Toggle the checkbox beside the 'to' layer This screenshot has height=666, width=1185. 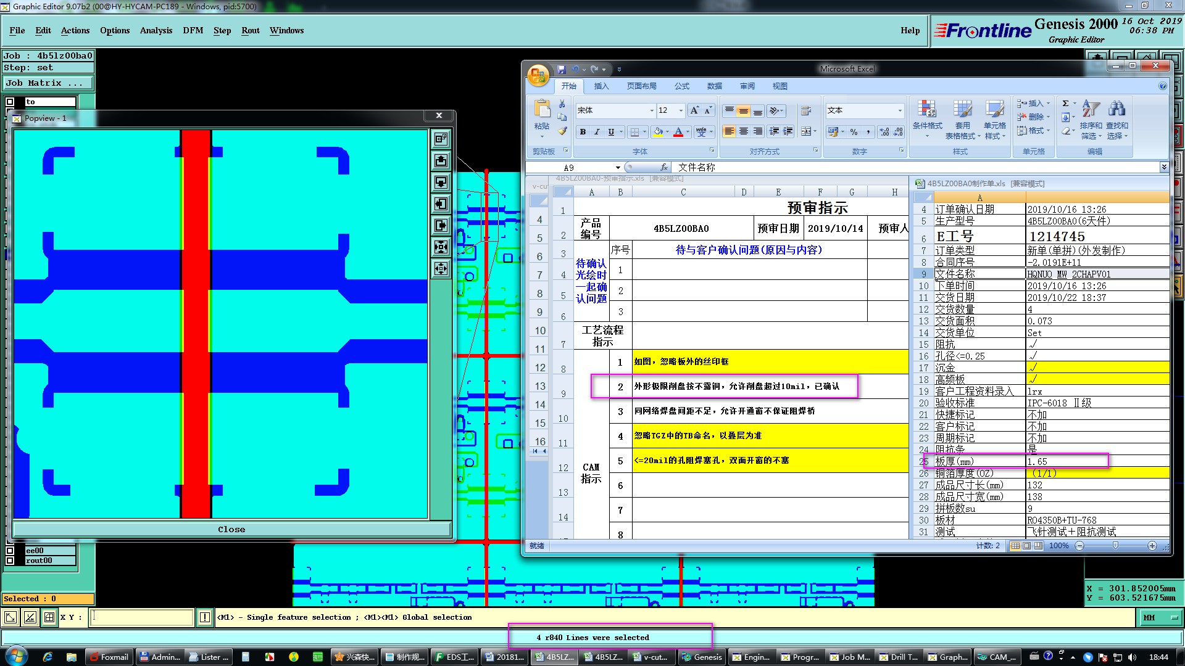point(10,102)
